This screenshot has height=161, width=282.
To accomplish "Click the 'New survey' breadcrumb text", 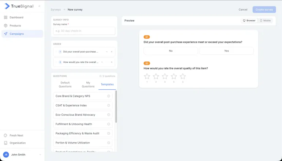I will point(75,10).
